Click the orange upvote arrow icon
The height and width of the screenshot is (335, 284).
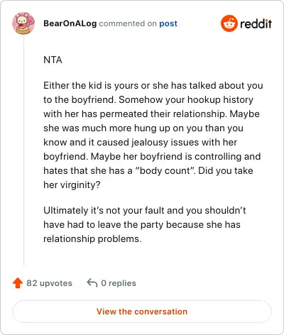tap(18, 283)
